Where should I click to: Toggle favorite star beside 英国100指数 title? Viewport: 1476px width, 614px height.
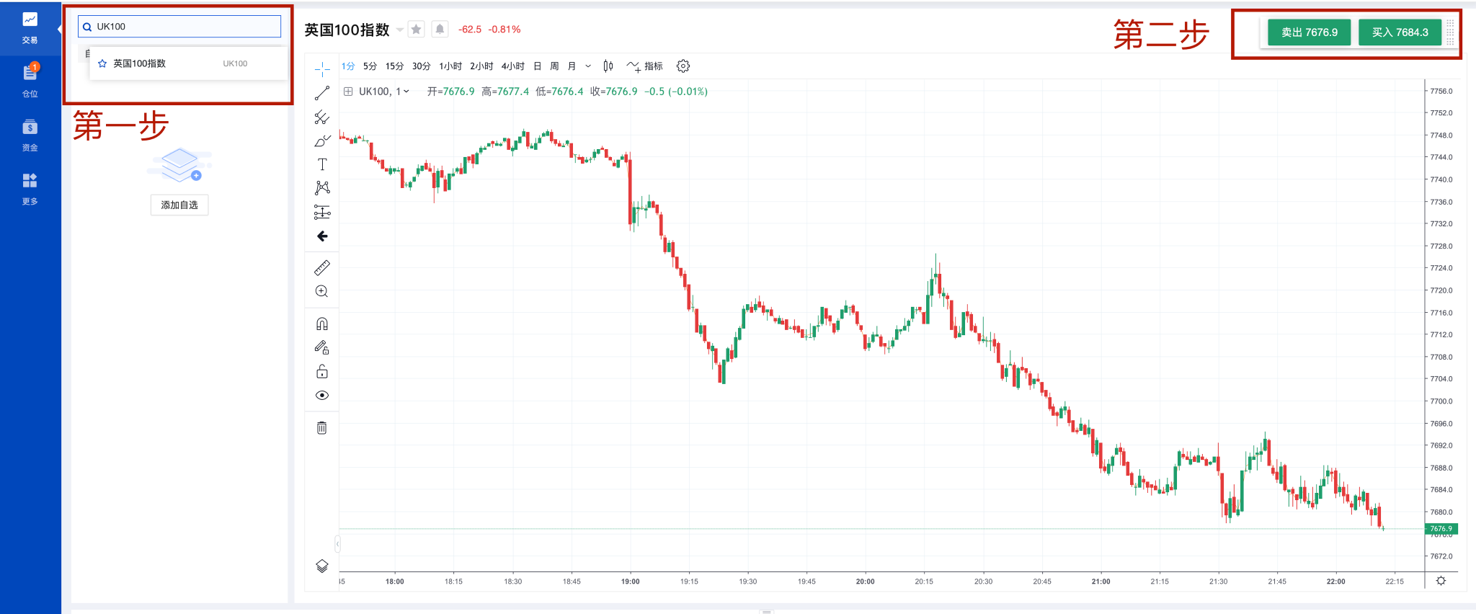tap(416, 30)
